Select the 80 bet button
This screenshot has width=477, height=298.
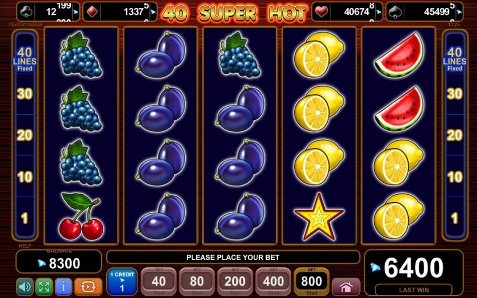pos(197,282)
